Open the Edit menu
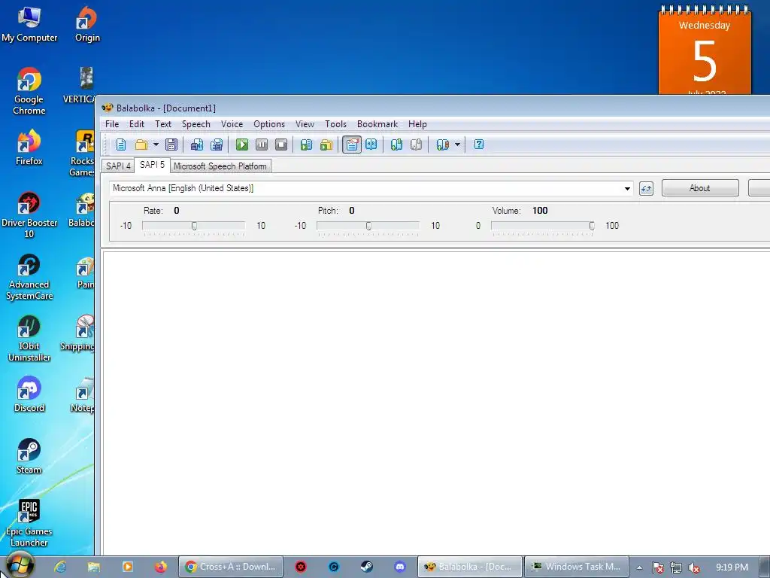Image resolution: width=770 pixels, height=578 pixels. (x=137, y=124)
